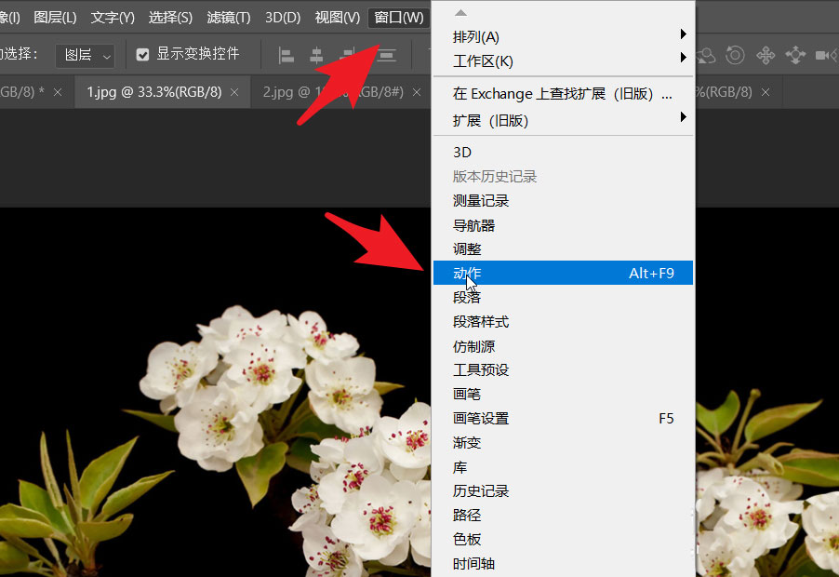The image size is (839, 577).
Task: Activate the Slide 3D Camera tool
Action: (x=796, y=55)
